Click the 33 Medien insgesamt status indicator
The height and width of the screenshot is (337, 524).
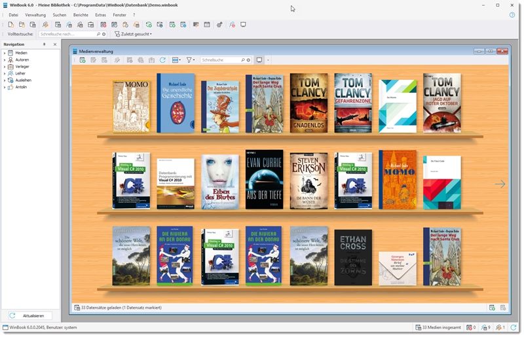click(440, 327)
